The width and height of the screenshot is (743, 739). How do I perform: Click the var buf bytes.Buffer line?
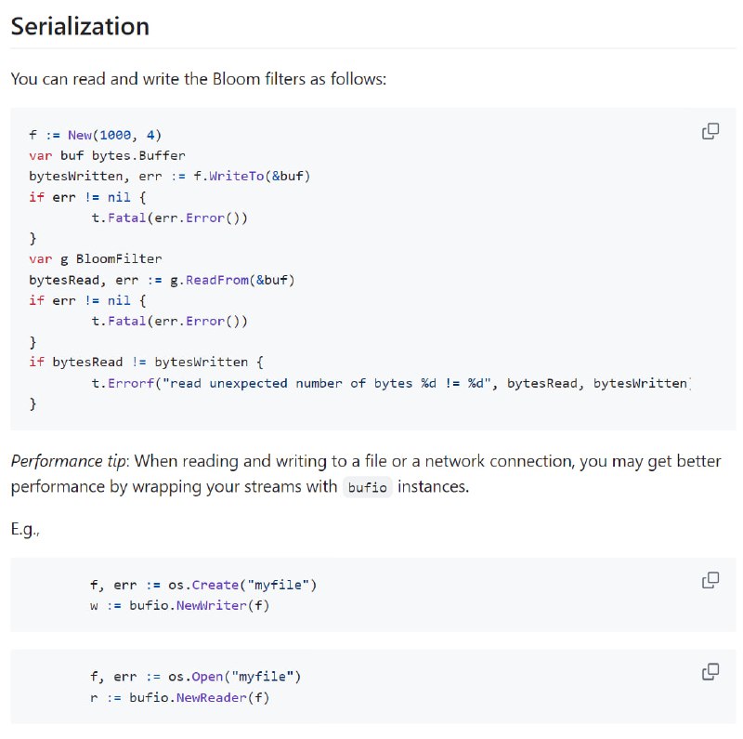(x=107, y=155)
